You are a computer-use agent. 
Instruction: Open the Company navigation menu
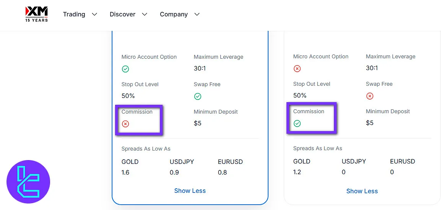(x=174, y=14)
